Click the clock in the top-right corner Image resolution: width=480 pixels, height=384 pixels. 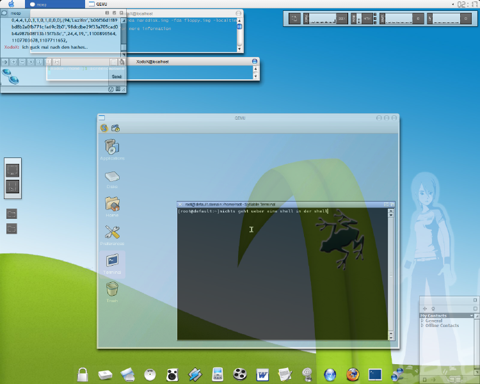coord(467,4)
